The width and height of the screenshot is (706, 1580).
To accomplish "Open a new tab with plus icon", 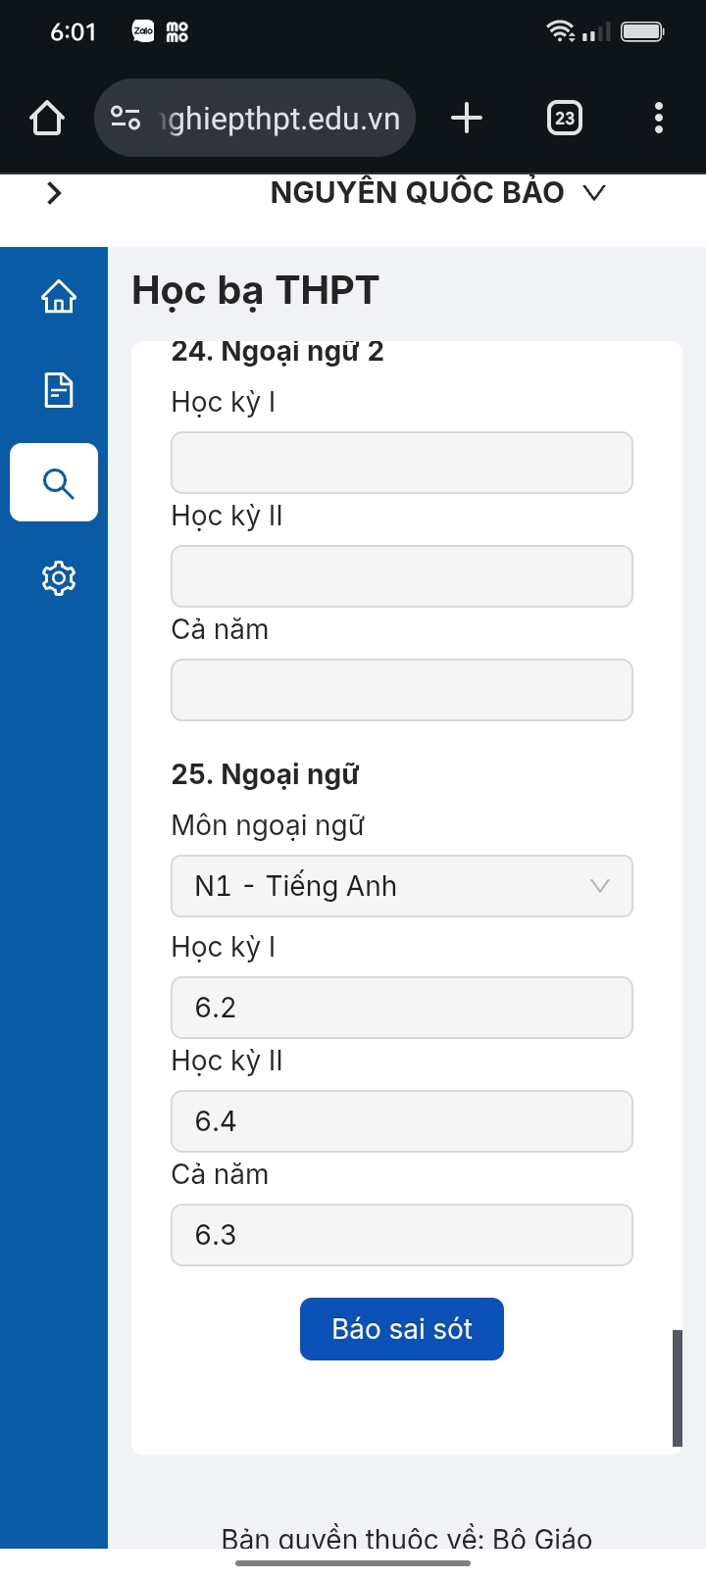I will pos(467,118).
